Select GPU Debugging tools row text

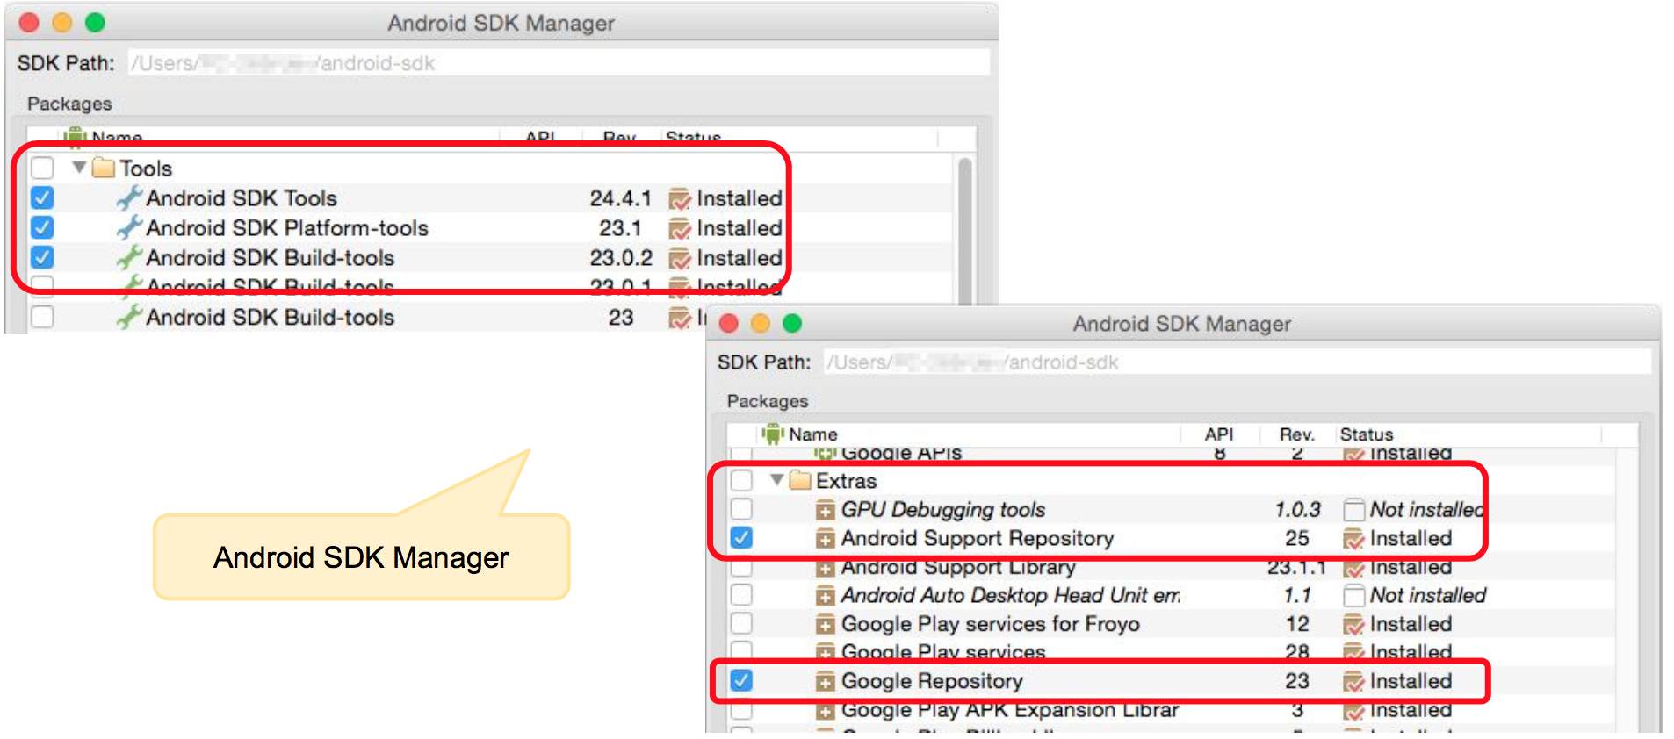coord(943,510)
